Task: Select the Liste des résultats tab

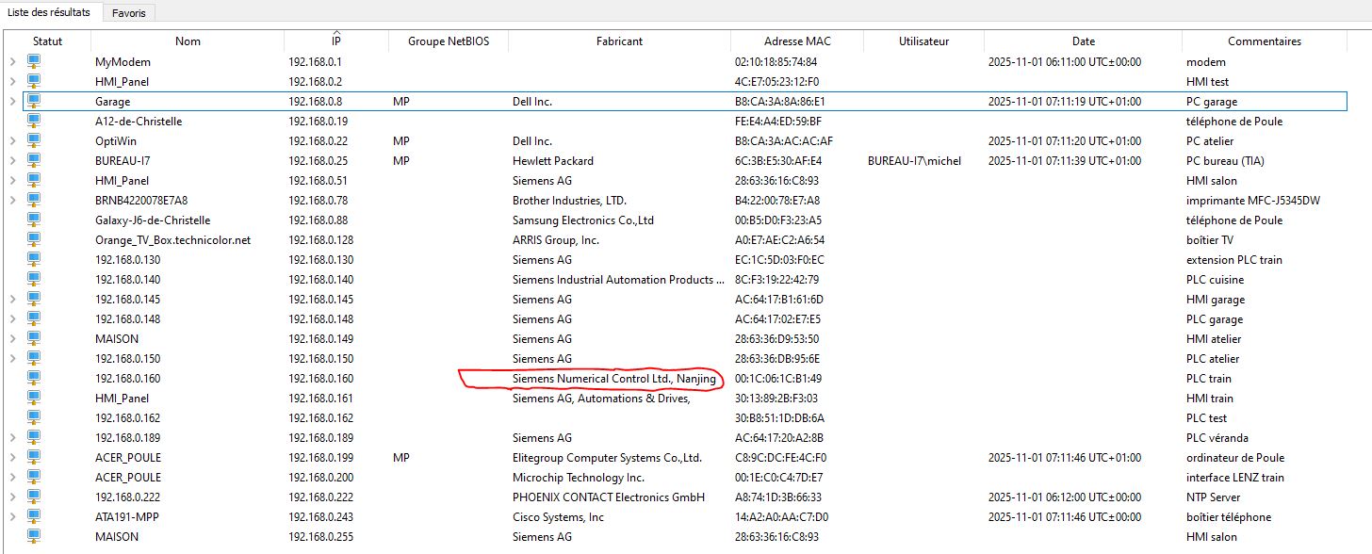Action: (x=49, y=12)
